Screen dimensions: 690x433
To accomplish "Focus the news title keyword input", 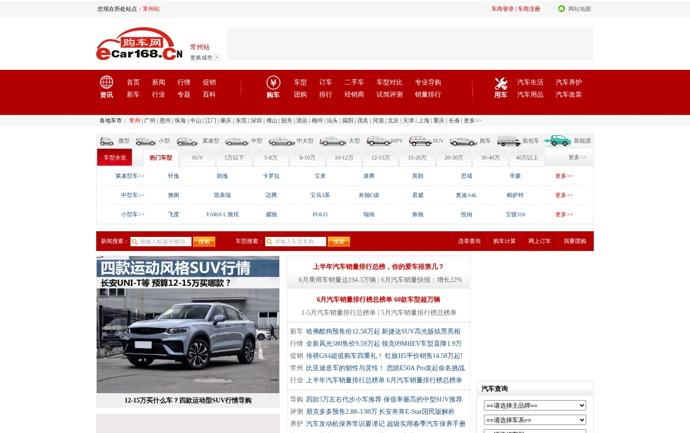I will [161, 242].
